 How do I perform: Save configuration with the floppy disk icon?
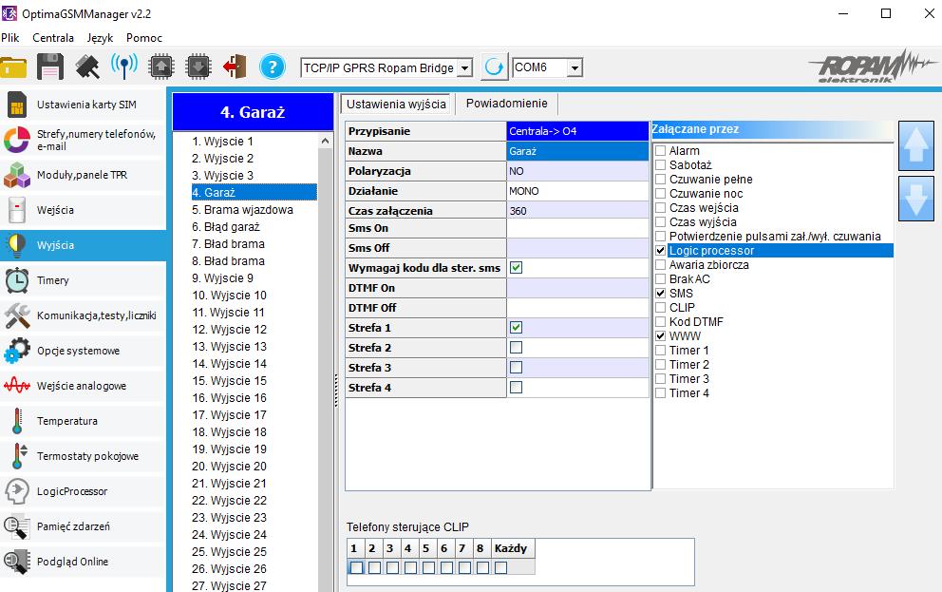tap(50, 67)
